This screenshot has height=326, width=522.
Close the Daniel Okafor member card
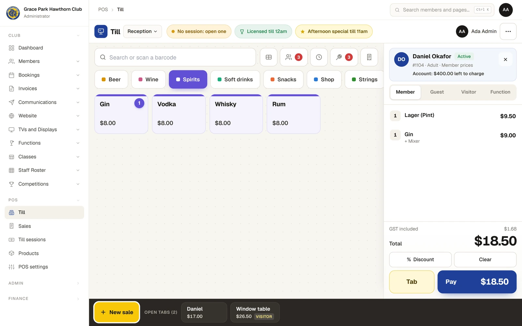[505, 59]
